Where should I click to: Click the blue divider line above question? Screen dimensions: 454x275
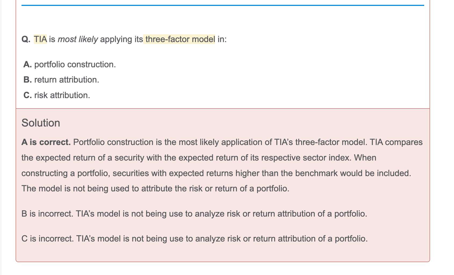pyautogui.click(x=222, y=5)
